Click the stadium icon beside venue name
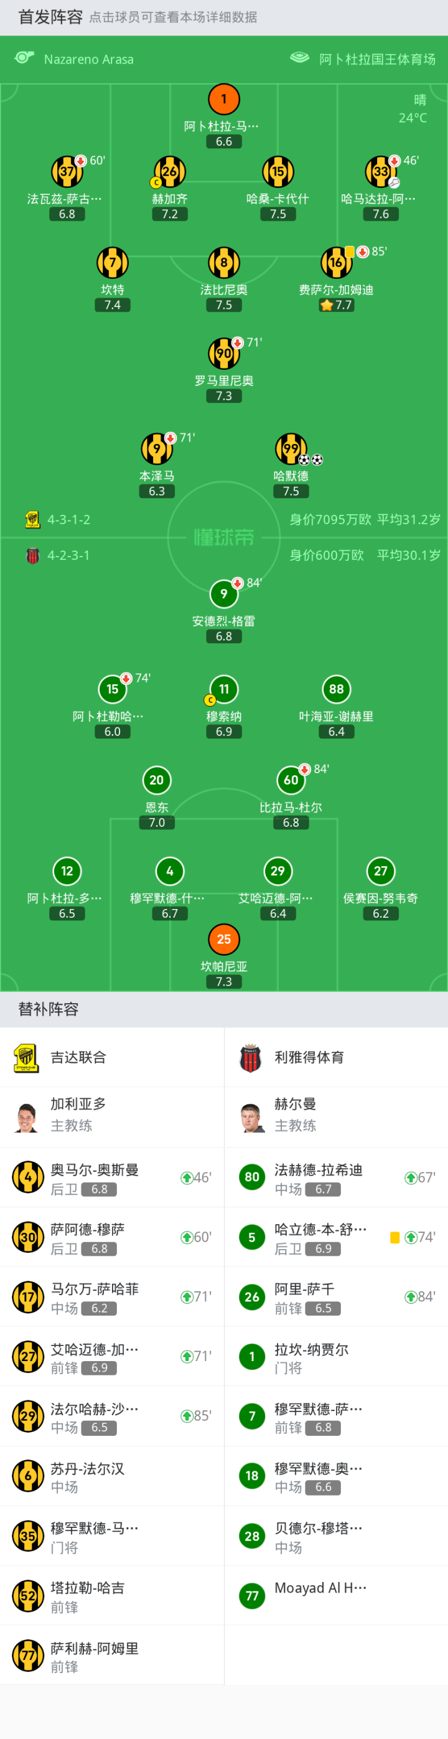This screenshot has width=448, height=1739. tap(299, 58)
